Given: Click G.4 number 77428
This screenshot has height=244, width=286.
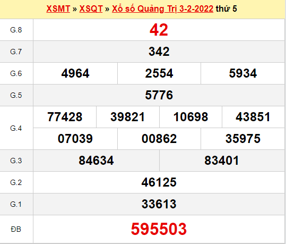Looking at the screenshot, I should coord(65,117).
